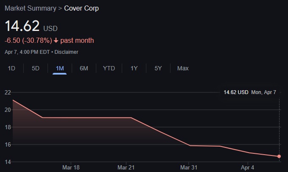Select the Cover Corp breadcrumb title
This screenshot has height=172, width=288.
[x=81, y=8]
